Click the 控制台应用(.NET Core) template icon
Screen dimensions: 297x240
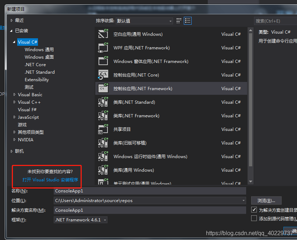coord(103,75)
